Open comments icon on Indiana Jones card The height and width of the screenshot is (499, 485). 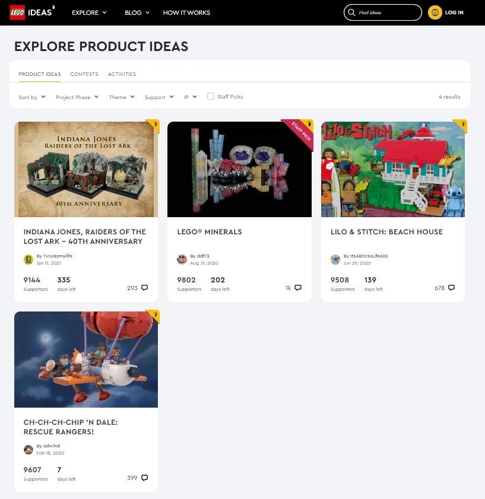point(145,288)
